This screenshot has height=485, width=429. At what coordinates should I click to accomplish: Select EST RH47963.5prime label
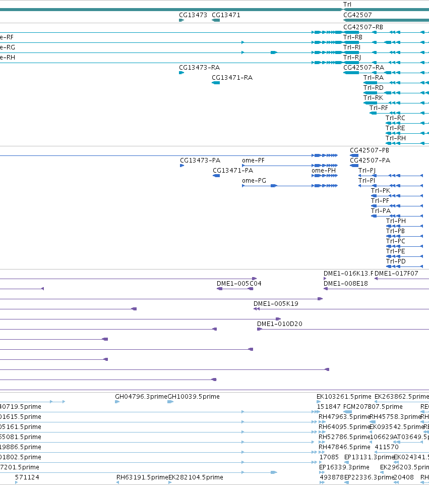coord(344,417)
